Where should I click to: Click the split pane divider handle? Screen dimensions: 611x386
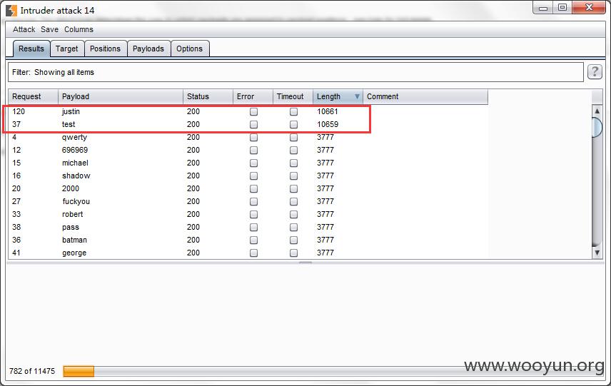tap(305, 263)
